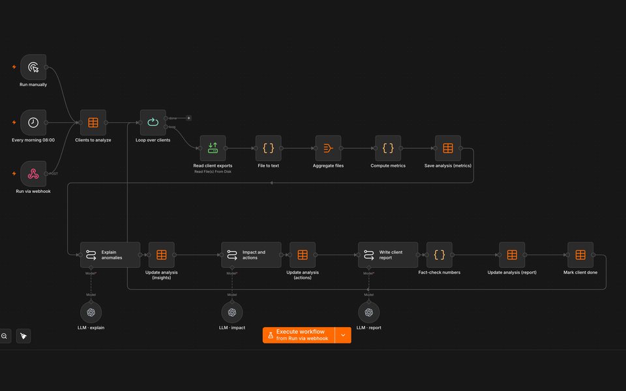Open the Read client exports node

[213, 148]
